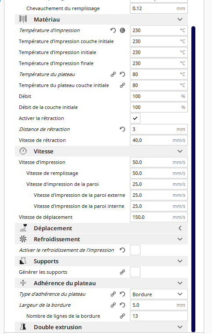The image size is (212, 334).
Task: Click link icon next to Générer les supports
Action: tap(122, 272)
